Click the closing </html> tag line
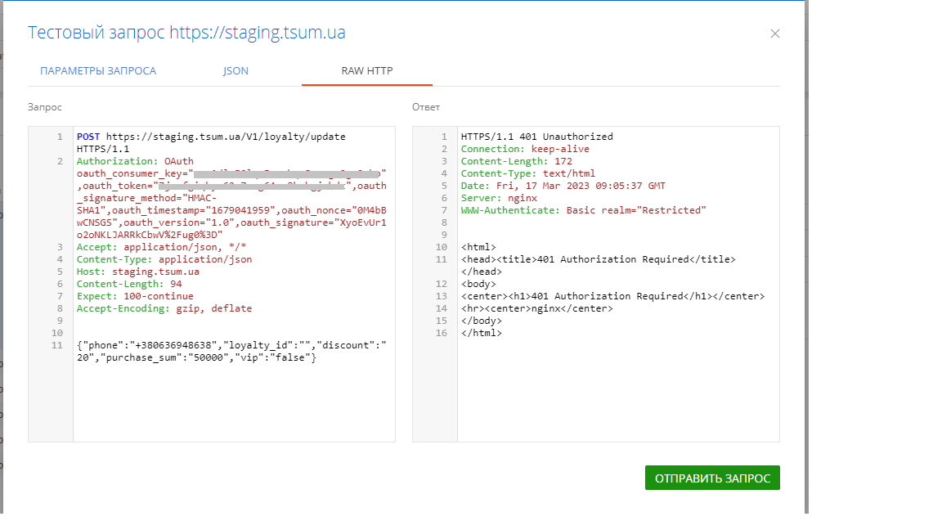The width and height of the screenshot is (942, 530). tap(481, 333)
